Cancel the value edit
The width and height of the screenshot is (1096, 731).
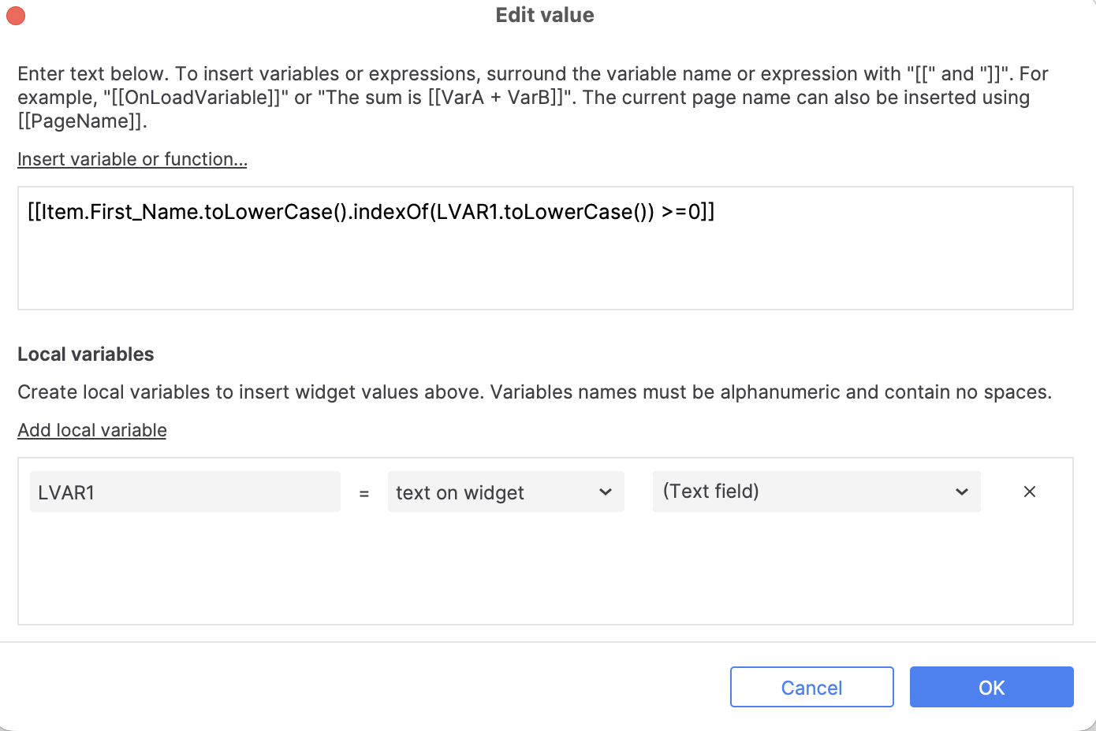coord(811,687)
